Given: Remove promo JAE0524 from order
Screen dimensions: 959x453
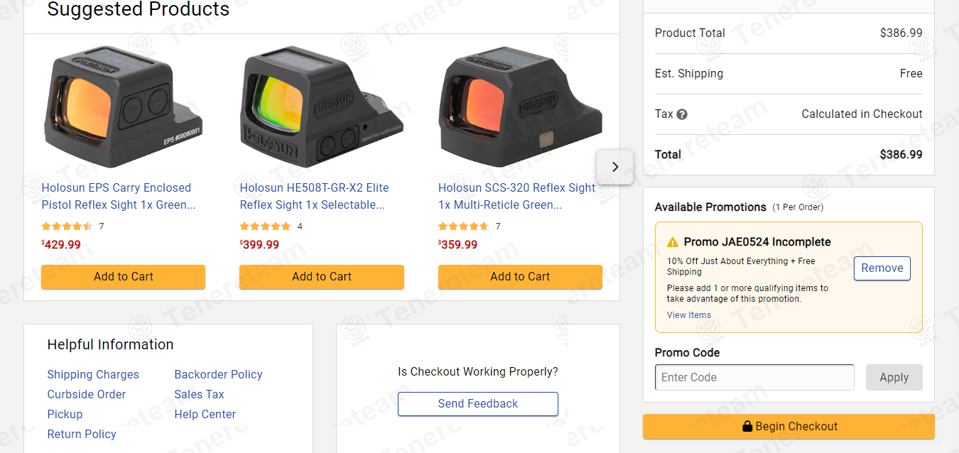Looking at the screenshot, I should click(x=882, y=268).
